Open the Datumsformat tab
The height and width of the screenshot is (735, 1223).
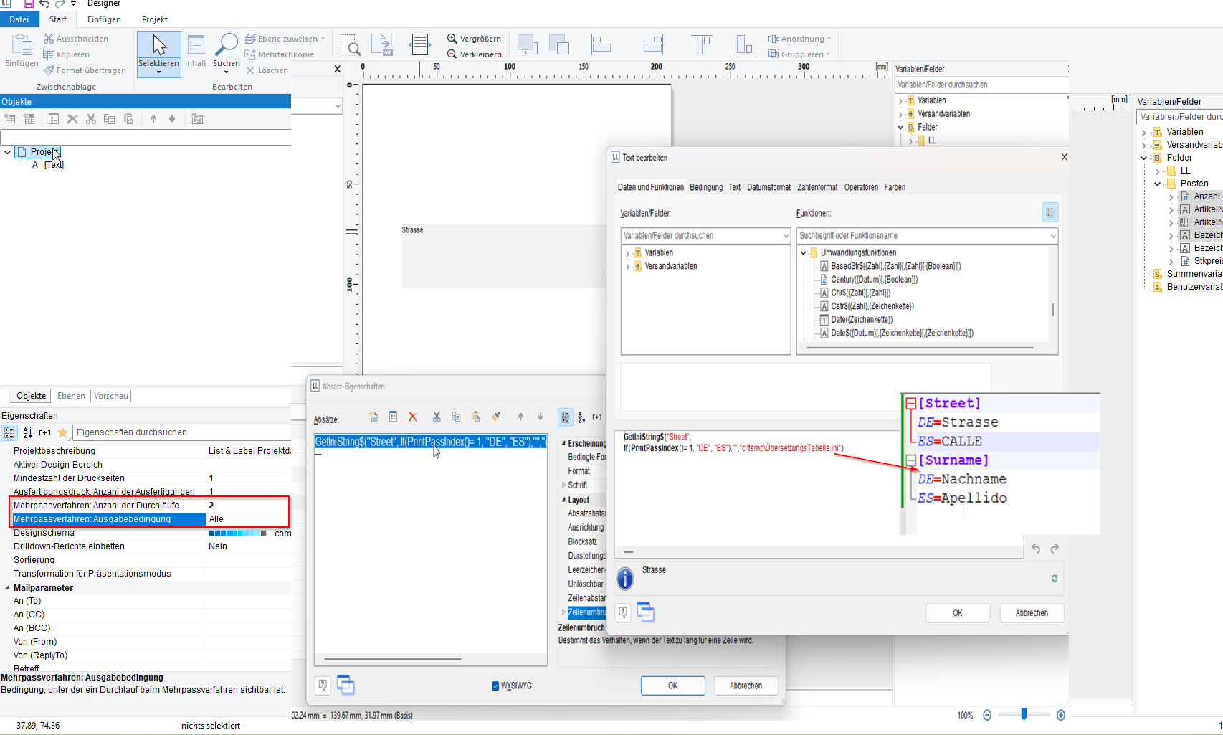768,187
